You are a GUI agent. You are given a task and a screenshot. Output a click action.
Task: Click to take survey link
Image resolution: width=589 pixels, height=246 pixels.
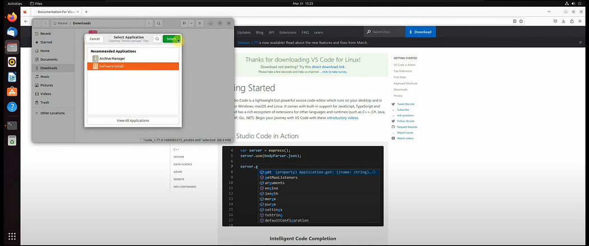pos(335,72)
